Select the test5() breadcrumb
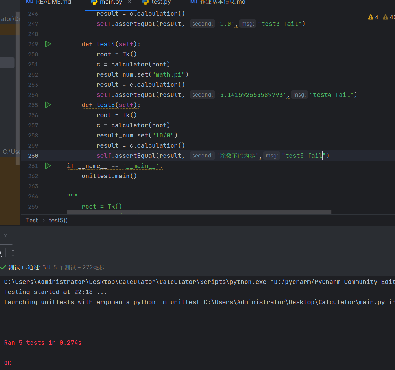Viewport: 395px width, 370px height. coord(58,220)
